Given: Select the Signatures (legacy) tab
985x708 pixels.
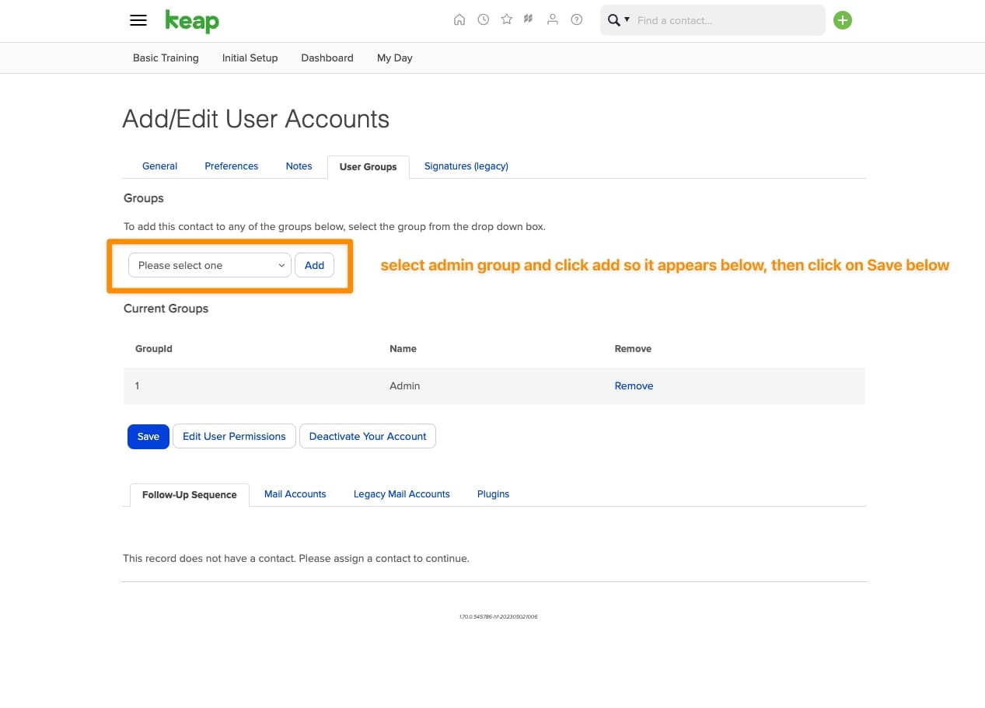Looking at the screenshot, I should (466, 166).
